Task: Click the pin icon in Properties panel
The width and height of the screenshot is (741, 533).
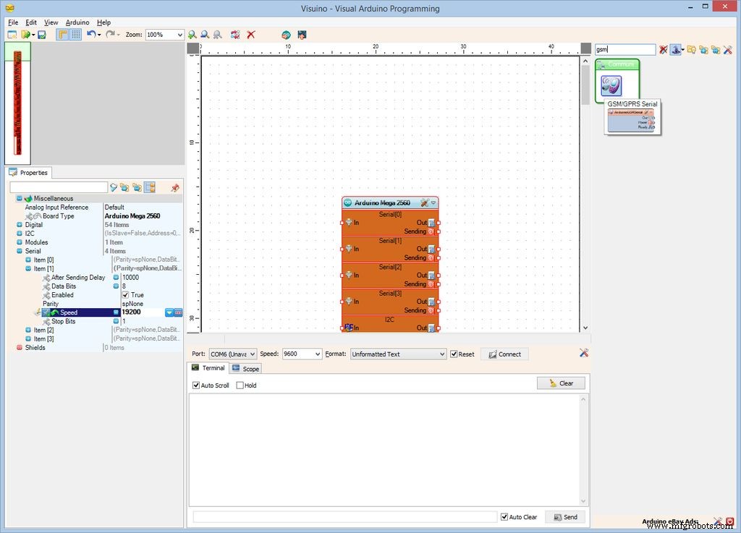Action: 174,187
